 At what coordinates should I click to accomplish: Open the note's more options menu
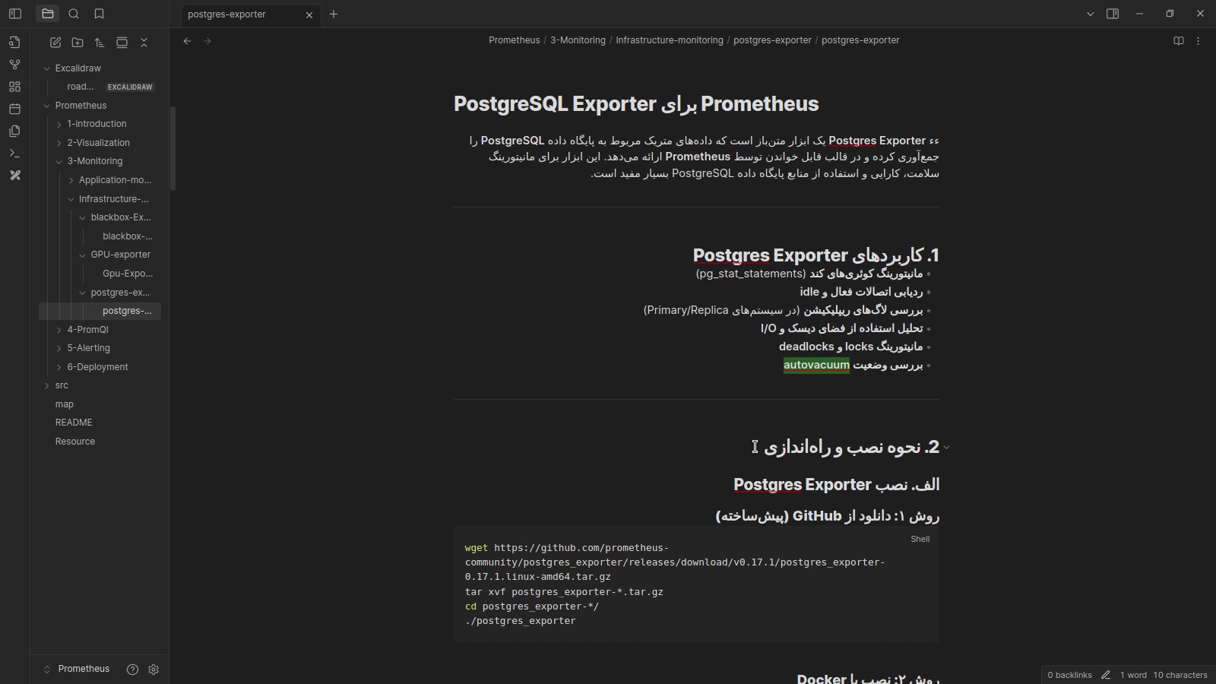(1199, 41)
